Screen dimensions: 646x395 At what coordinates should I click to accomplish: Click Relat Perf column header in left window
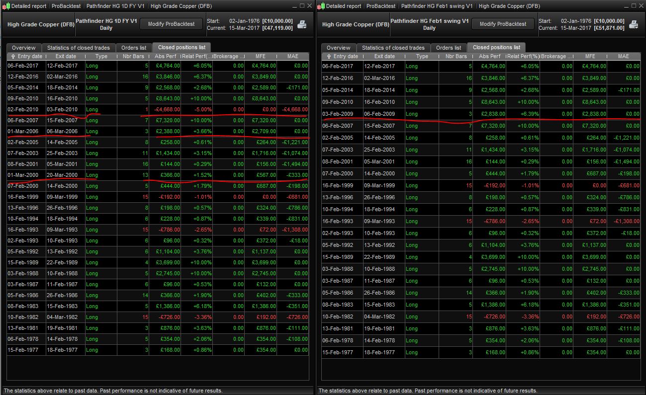click(x=197, y=56)
